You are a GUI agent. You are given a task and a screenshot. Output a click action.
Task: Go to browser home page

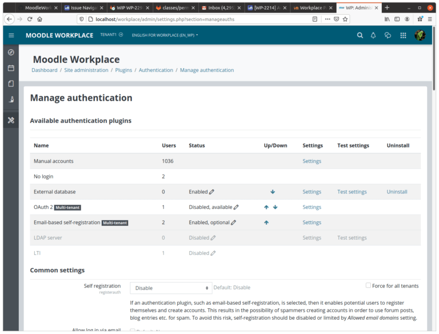point(40,19)
